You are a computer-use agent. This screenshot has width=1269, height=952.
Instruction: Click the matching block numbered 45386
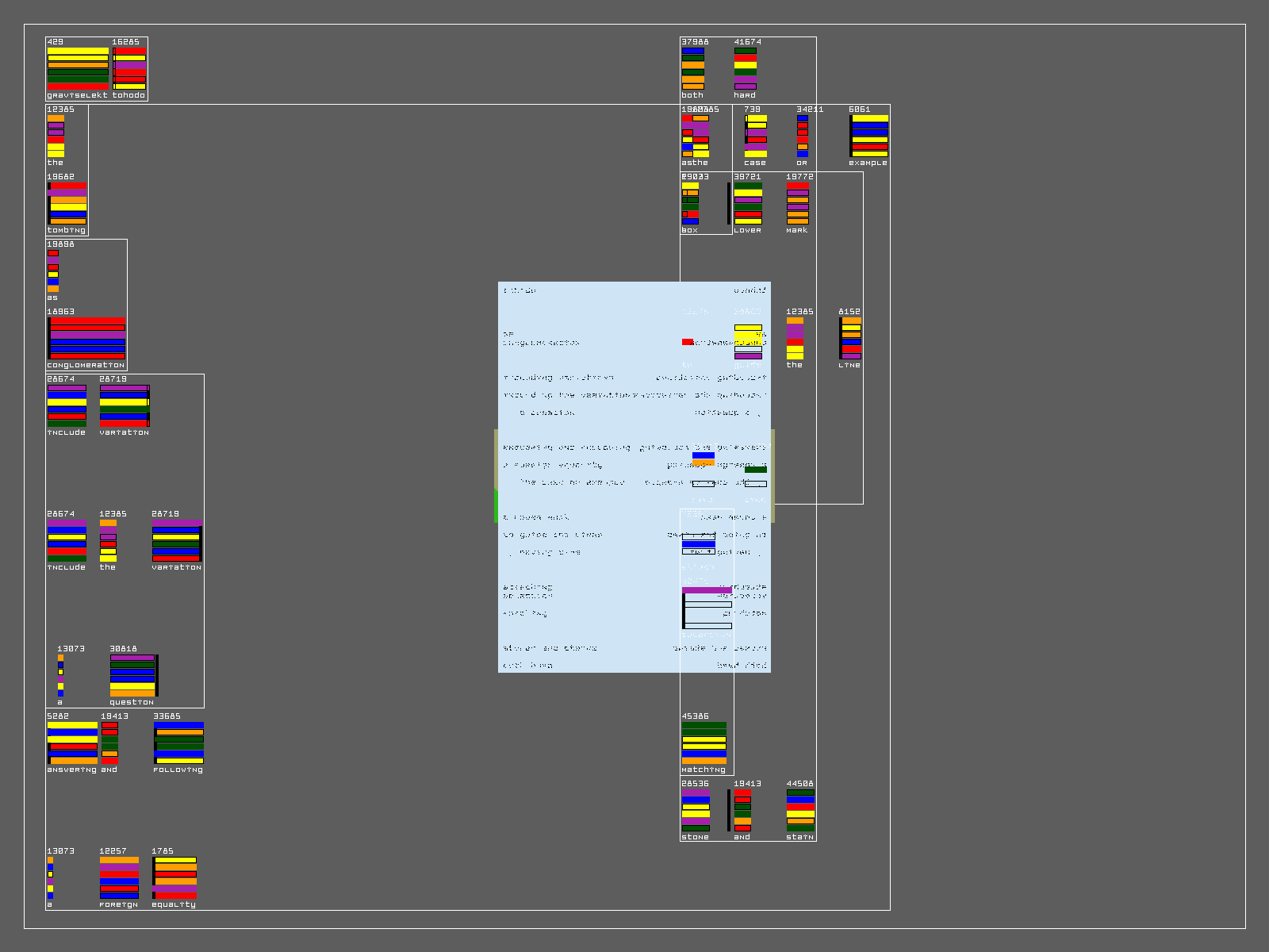pyautogui.click(x=704, y=743)
